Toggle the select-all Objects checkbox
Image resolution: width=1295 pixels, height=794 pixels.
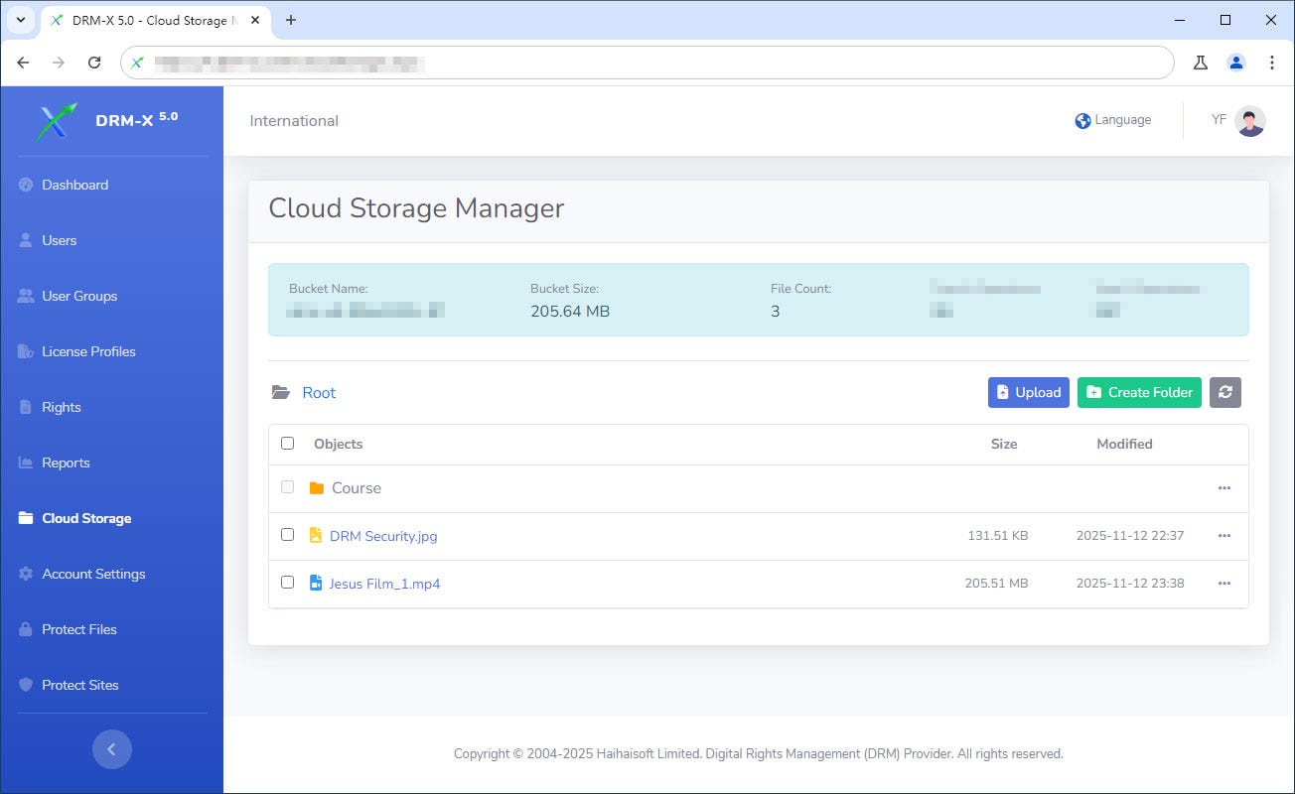pyautogui.click(x=288, y=444)
